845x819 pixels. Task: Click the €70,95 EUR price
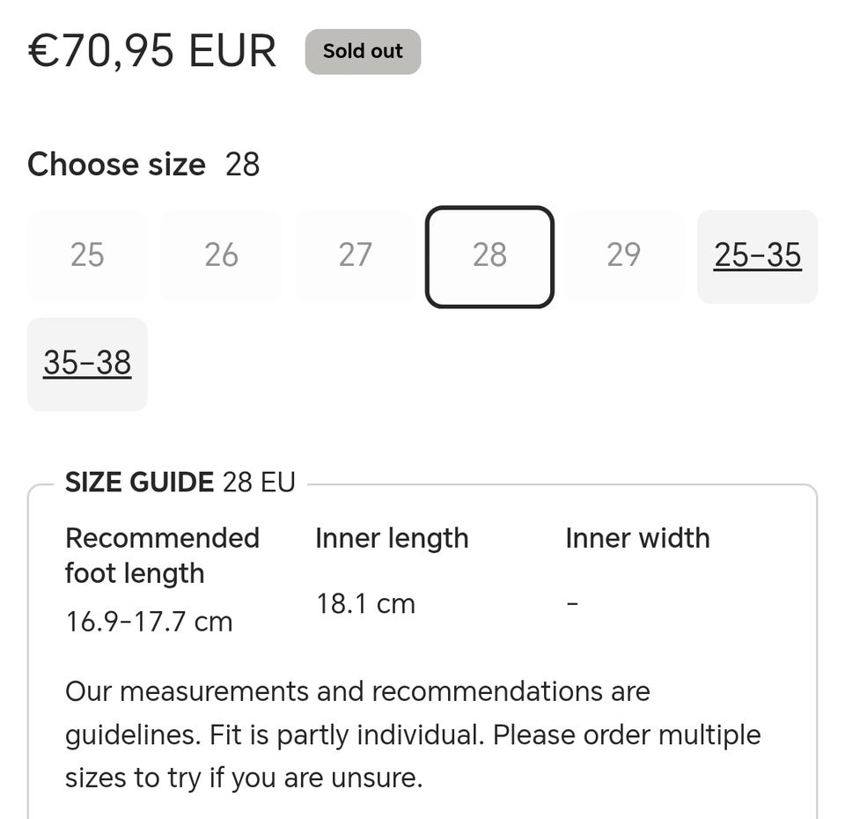(x=152, y=51)
